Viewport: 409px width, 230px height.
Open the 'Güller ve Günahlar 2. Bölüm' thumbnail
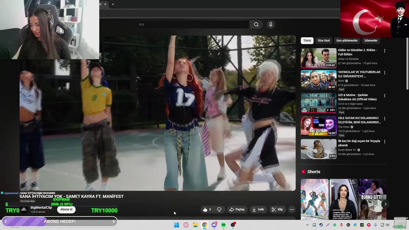click(x=319, y=58)
